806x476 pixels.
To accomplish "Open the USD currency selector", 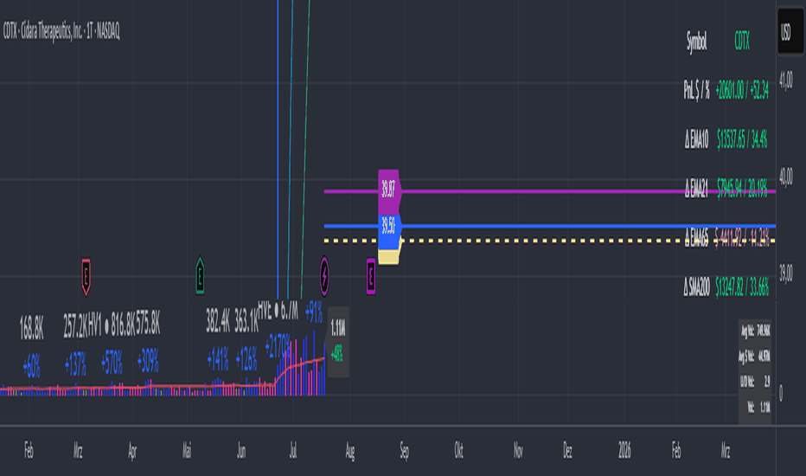I will click(790, 31).
